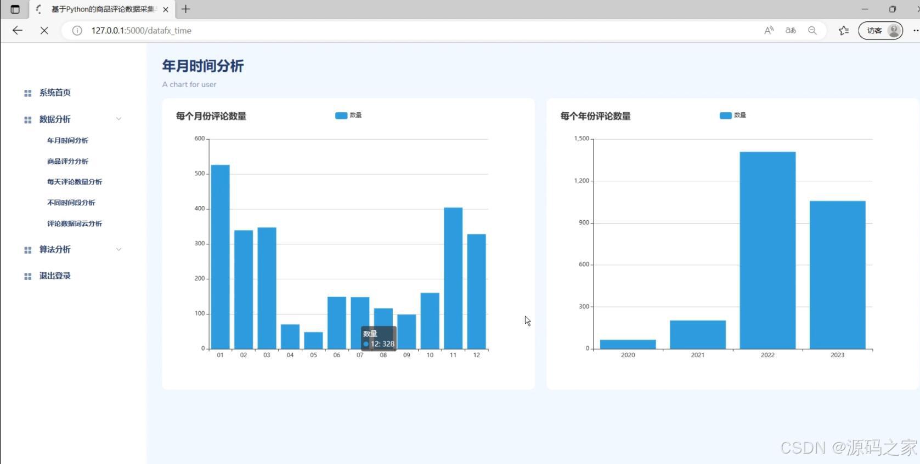Click the 每个年份评论数量 chart title
This screenshot has width=920, height=464.
pyautogui.click(x=596, y=116)
